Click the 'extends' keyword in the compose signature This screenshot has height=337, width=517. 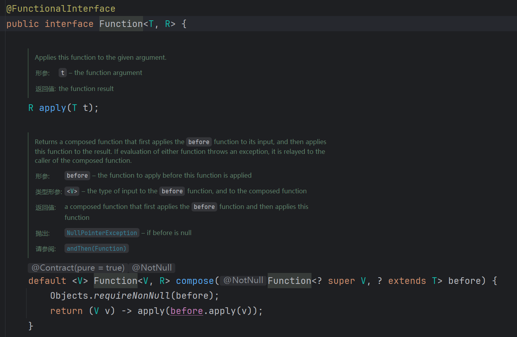pos(407,281)
